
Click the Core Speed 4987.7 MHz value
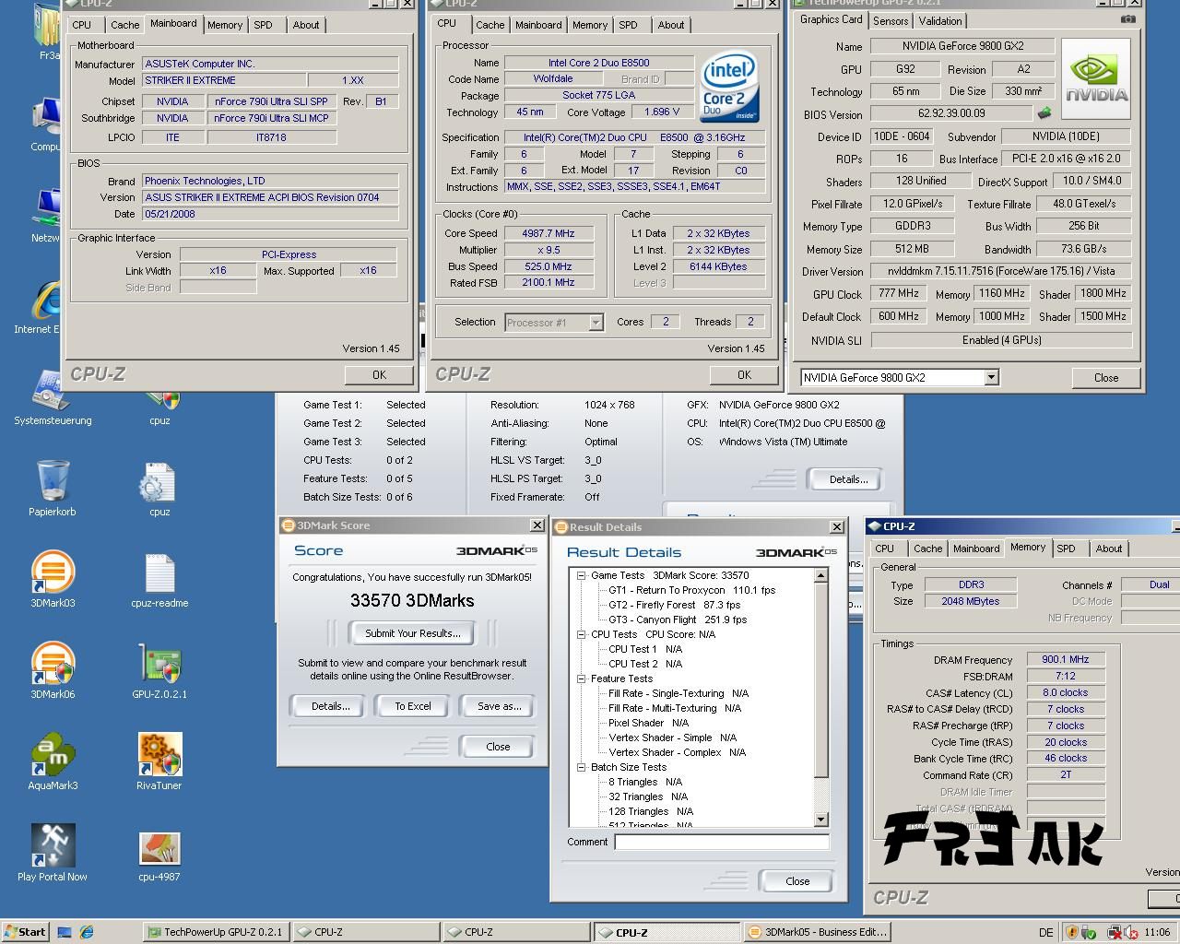[x=549, y=233]
